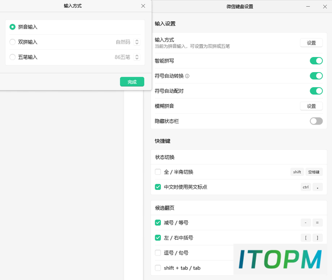Click the right bracket key badge
The image size is (332, 280).
point(317,238)
